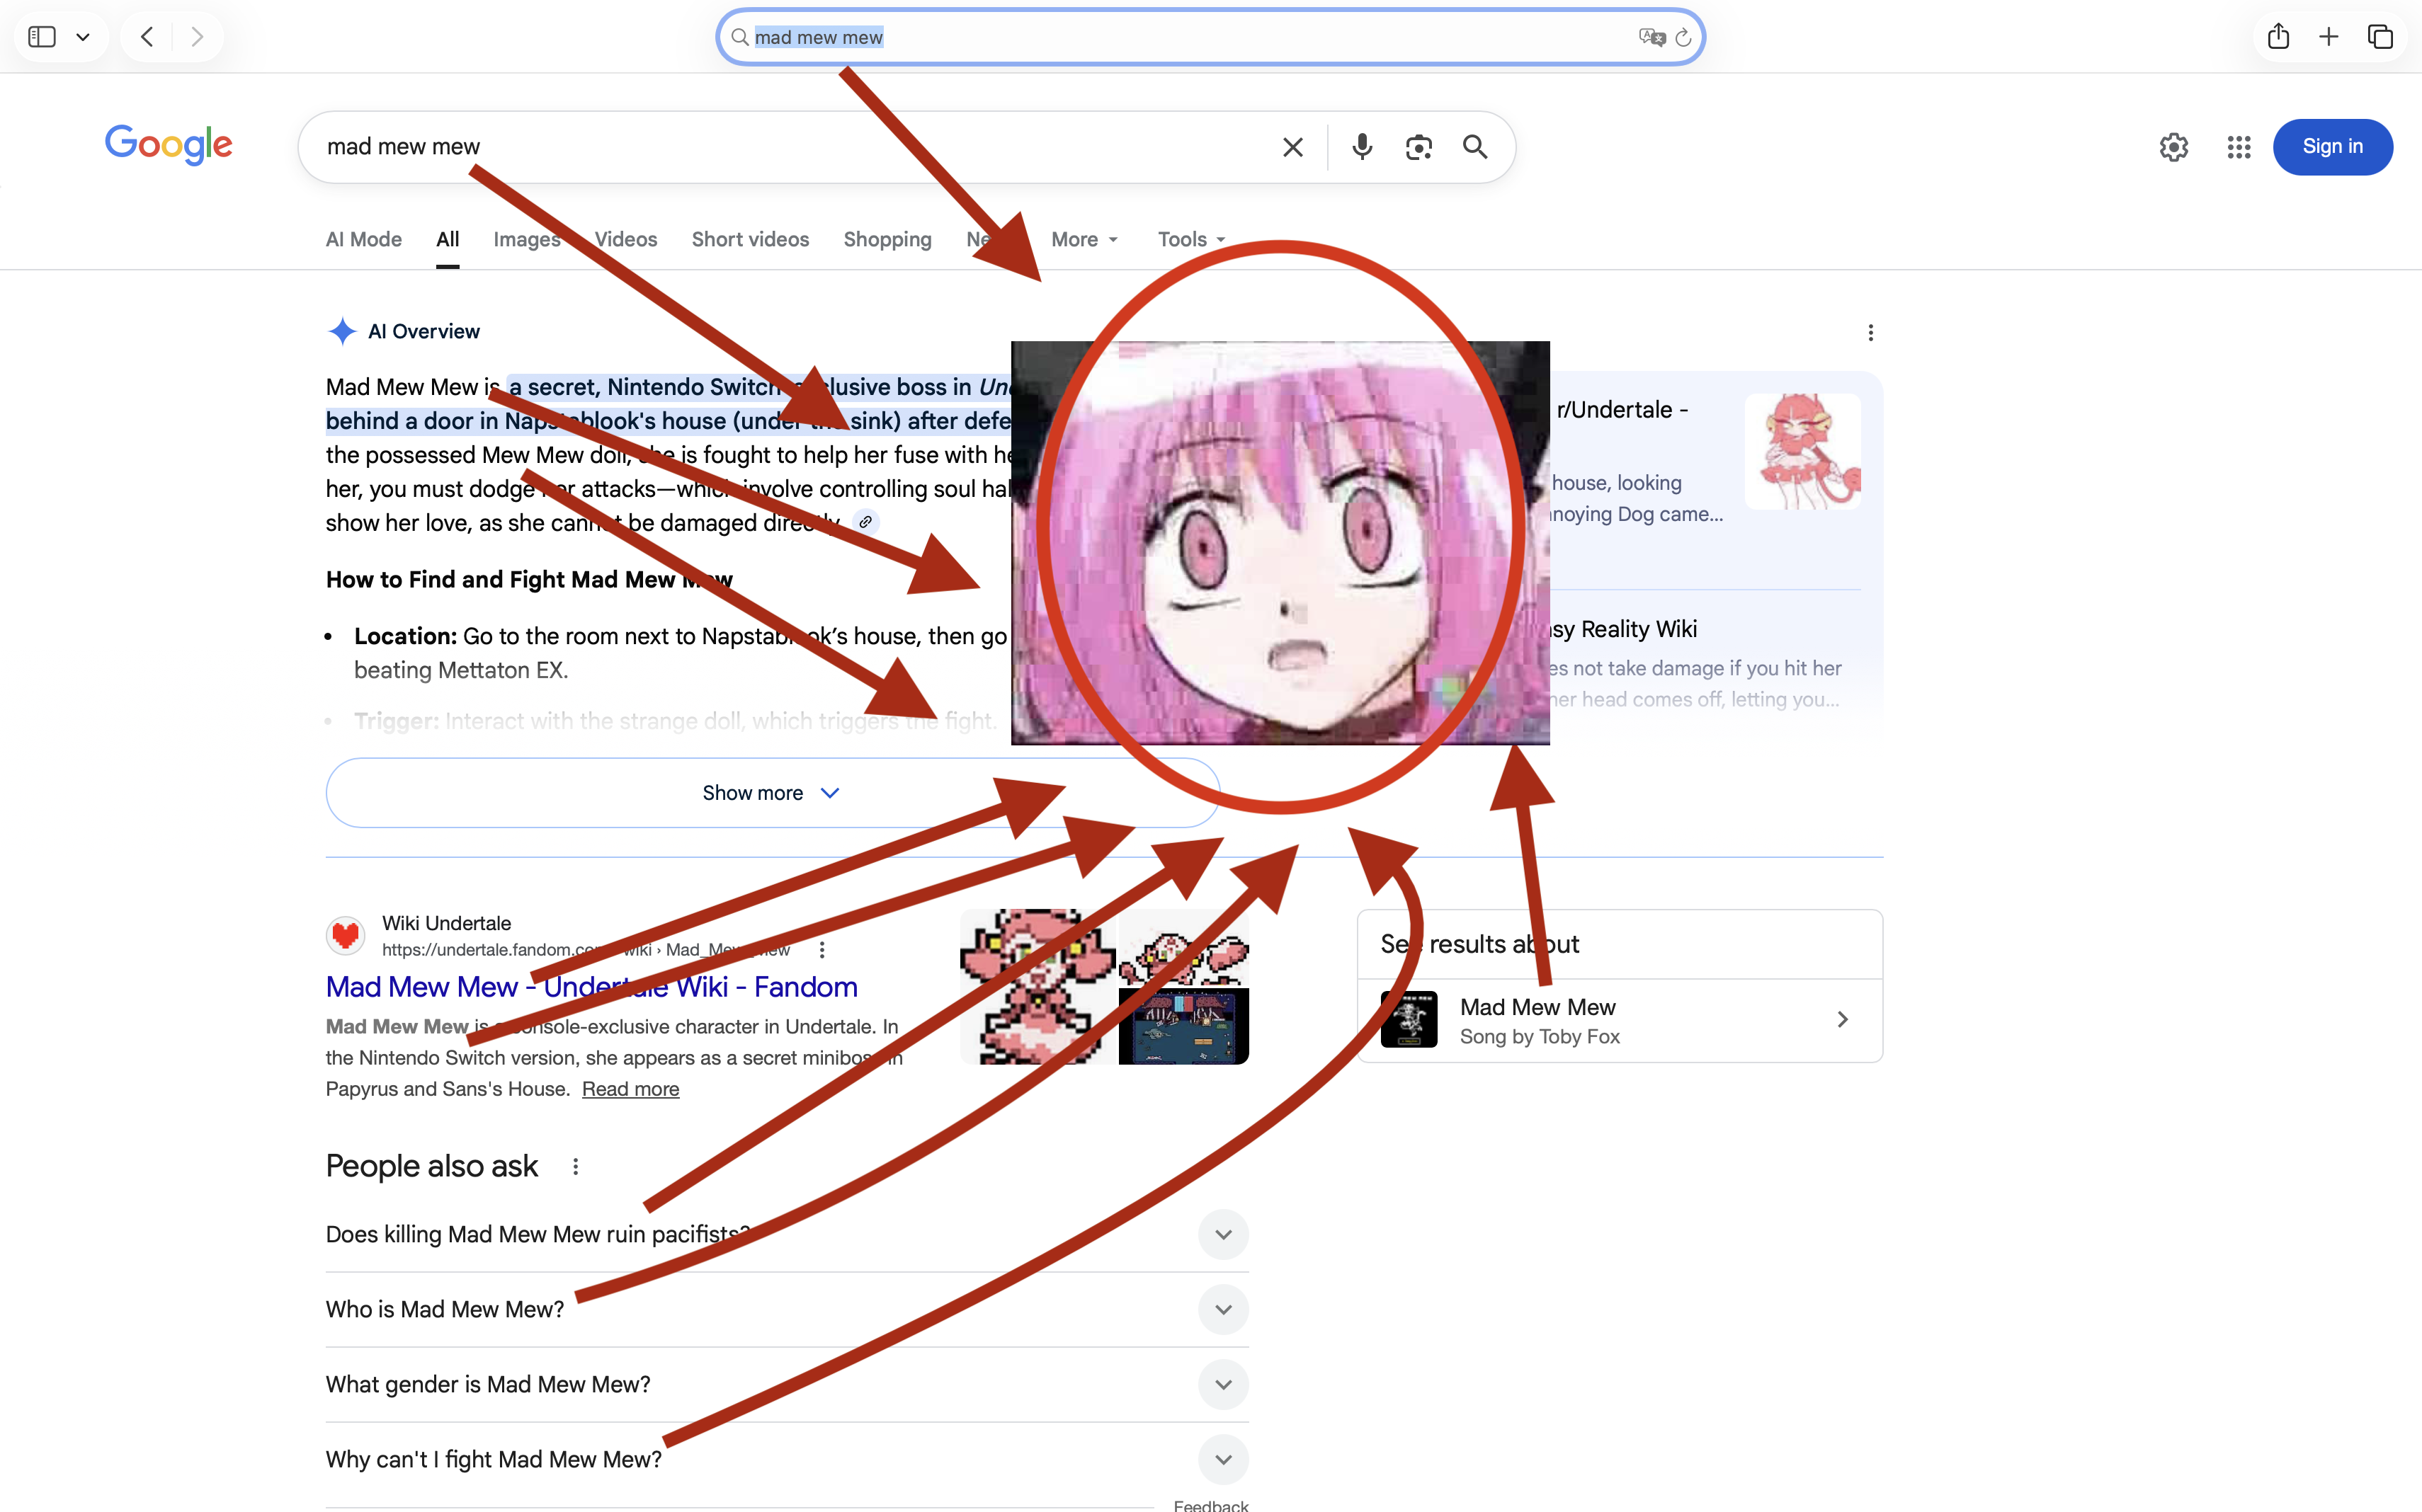Image resolution: width=2422 pixels, height=1512 pixels.
Task: Select the All results tab
Action: click(x=447, y=239)
